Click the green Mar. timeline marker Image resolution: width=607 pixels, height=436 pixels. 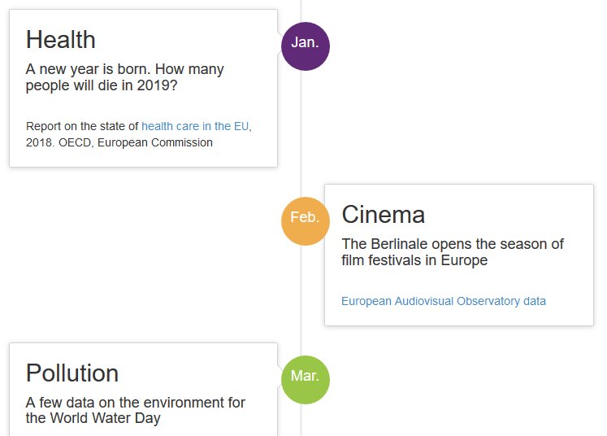(x=305, y=380)
